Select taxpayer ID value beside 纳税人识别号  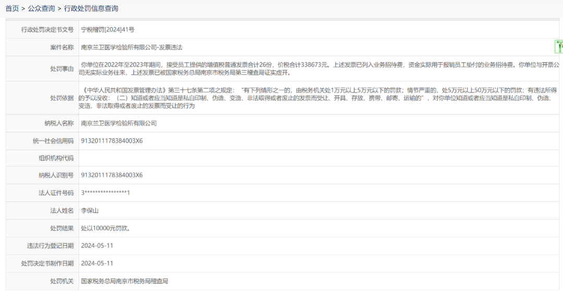coord(112,175)
